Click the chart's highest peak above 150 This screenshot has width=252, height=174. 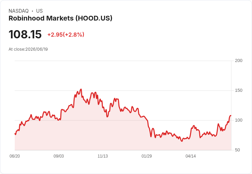(81, 89)
